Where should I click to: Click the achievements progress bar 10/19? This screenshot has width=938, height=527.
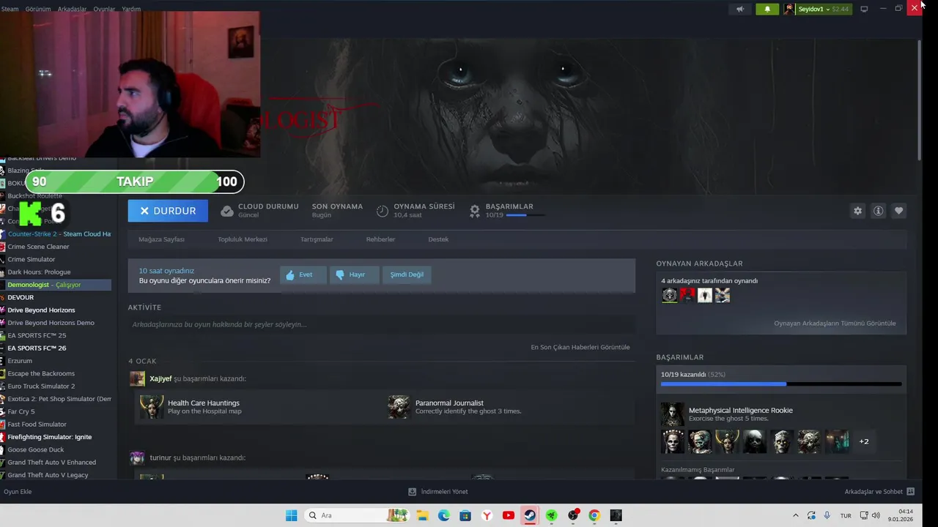pos(781,384)
